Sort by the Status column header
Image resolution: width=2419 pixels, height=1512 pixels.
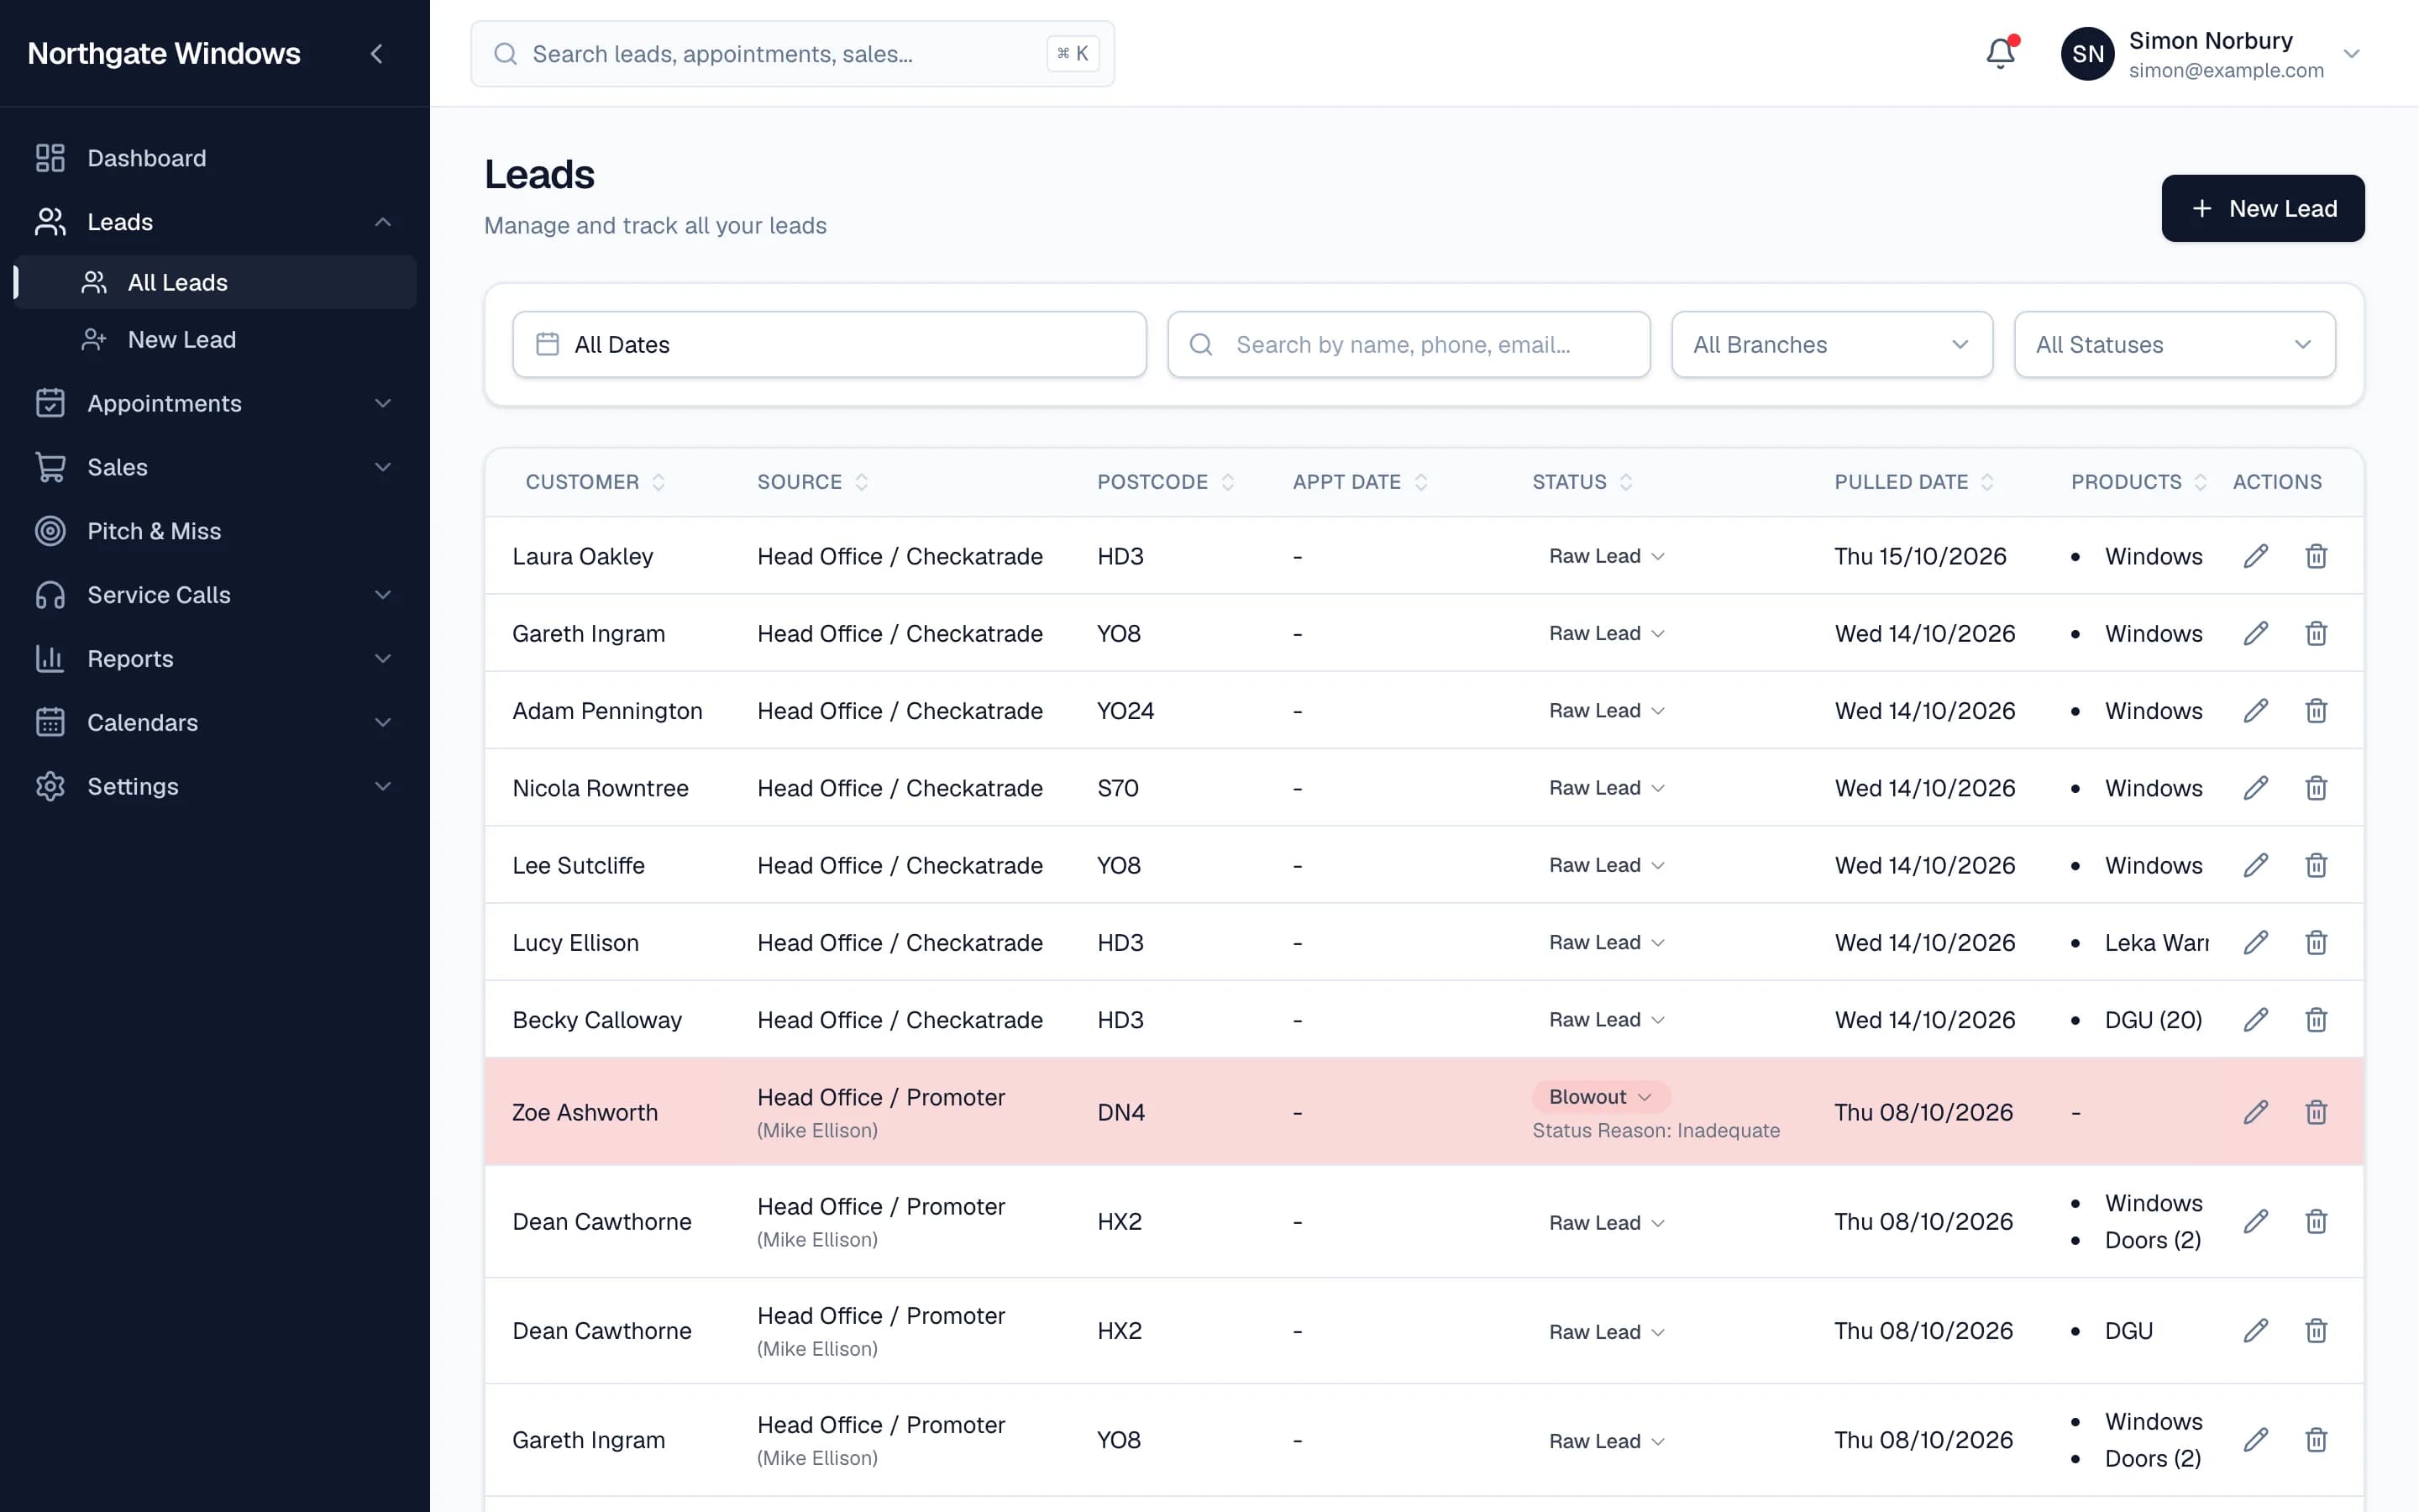pos(1582,482)
